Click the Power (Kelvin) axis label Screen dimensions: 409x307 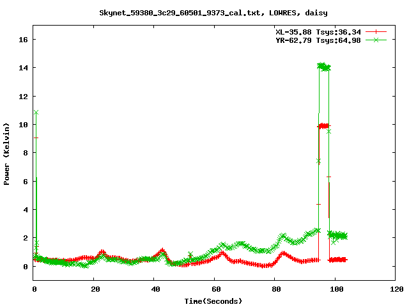tap(6, 154)
